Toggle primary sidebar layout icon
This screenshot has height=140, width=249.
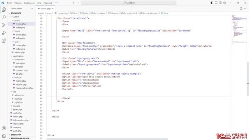click(x=212, y=3)
